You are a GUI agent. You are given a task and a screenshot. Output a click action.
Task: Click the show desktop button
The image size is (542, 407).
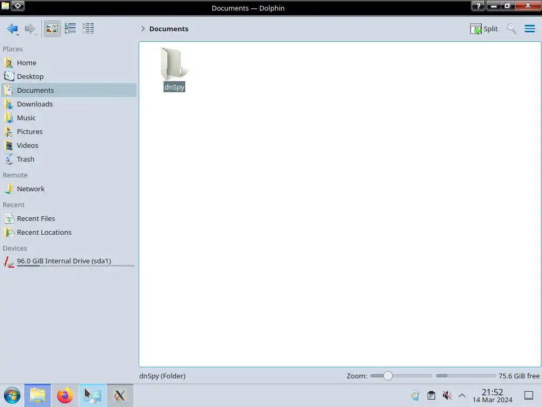point(529,395)
